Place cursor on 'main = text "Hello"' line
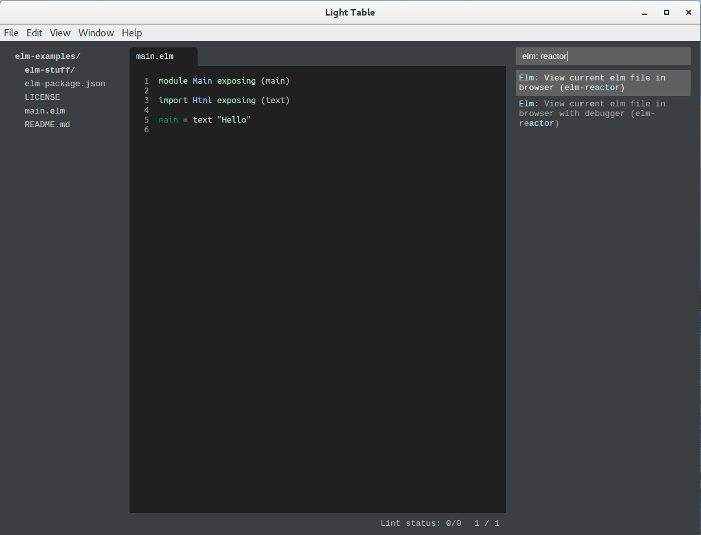Screen dimensions: 701x535 point(204,120)
